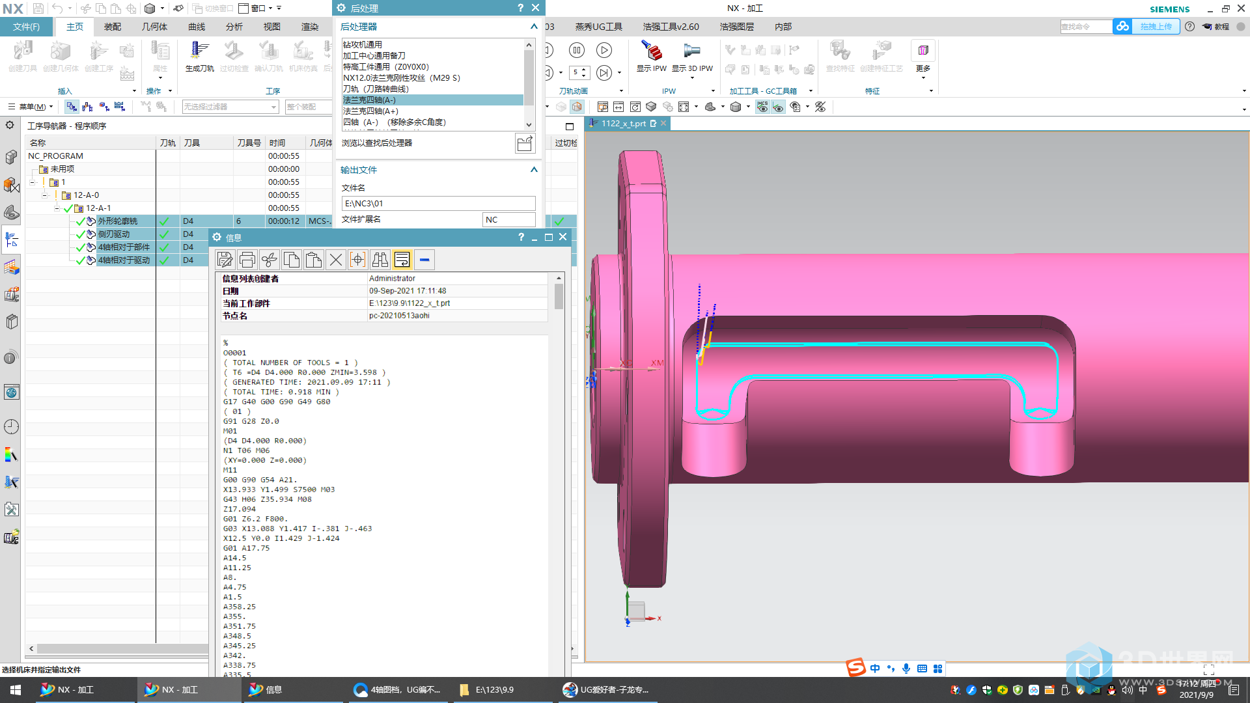Toggle word wrap in 信息 window

pos(402,260)
